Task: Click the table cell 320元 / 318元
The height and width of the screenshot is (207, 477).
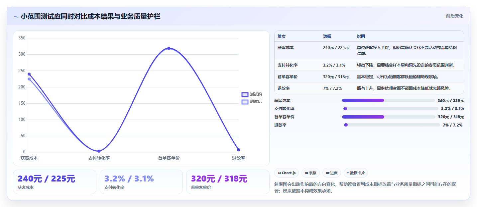Action: click(x=336, y=77)
